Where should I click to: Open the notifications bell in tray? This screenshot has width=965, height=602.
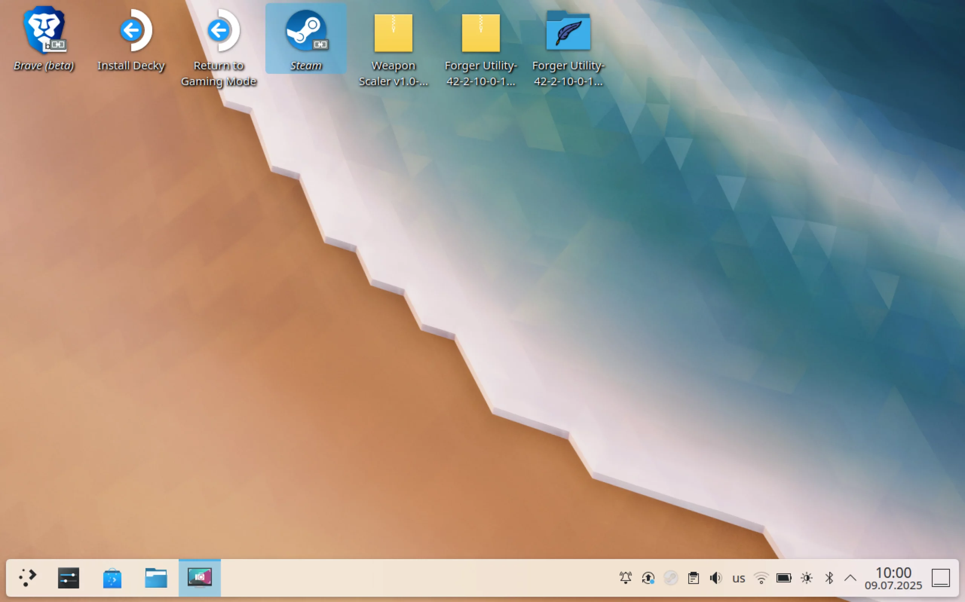point(626,578)
